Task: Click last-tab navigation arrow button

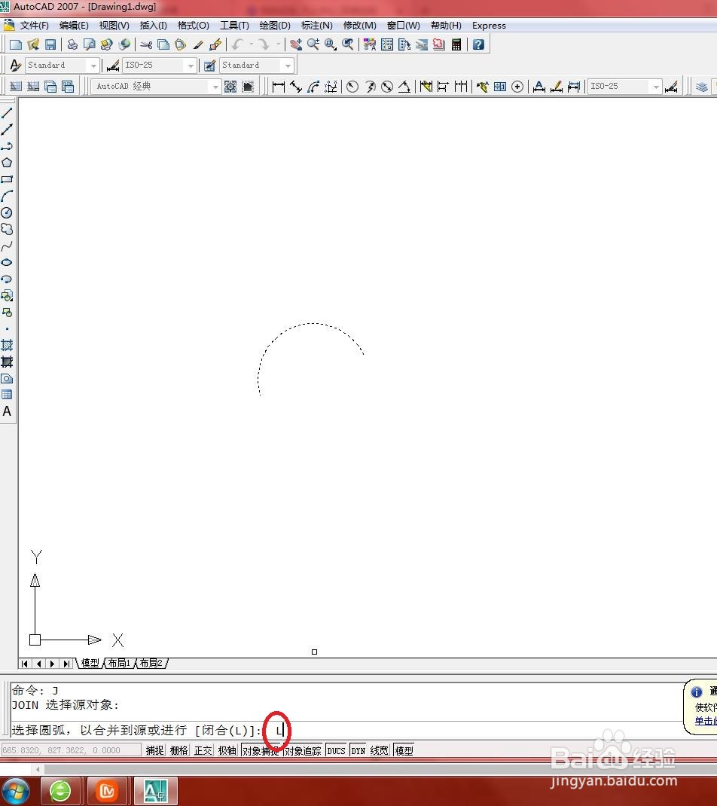Action: pyautogui.click(x=66, y=664)
